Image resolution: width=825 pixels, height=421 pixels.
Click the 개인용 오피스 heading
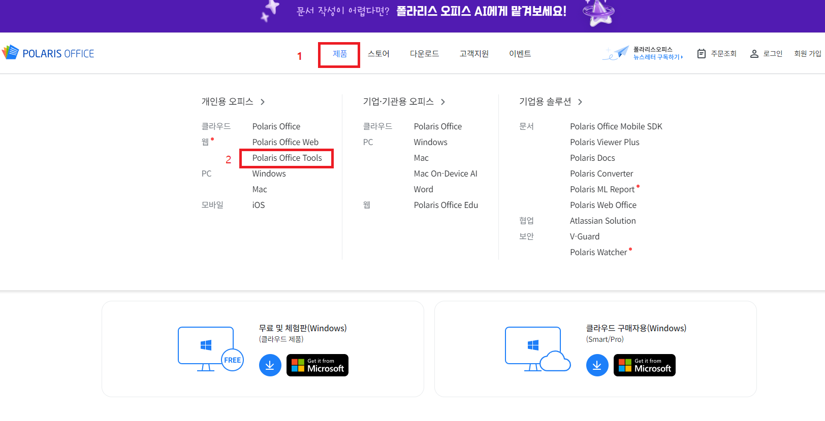(228, 102)
